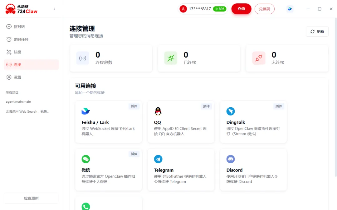Screen dimensions: 337x210
Task: Select the 微信 connection title
Action: [x=86, y=170]
